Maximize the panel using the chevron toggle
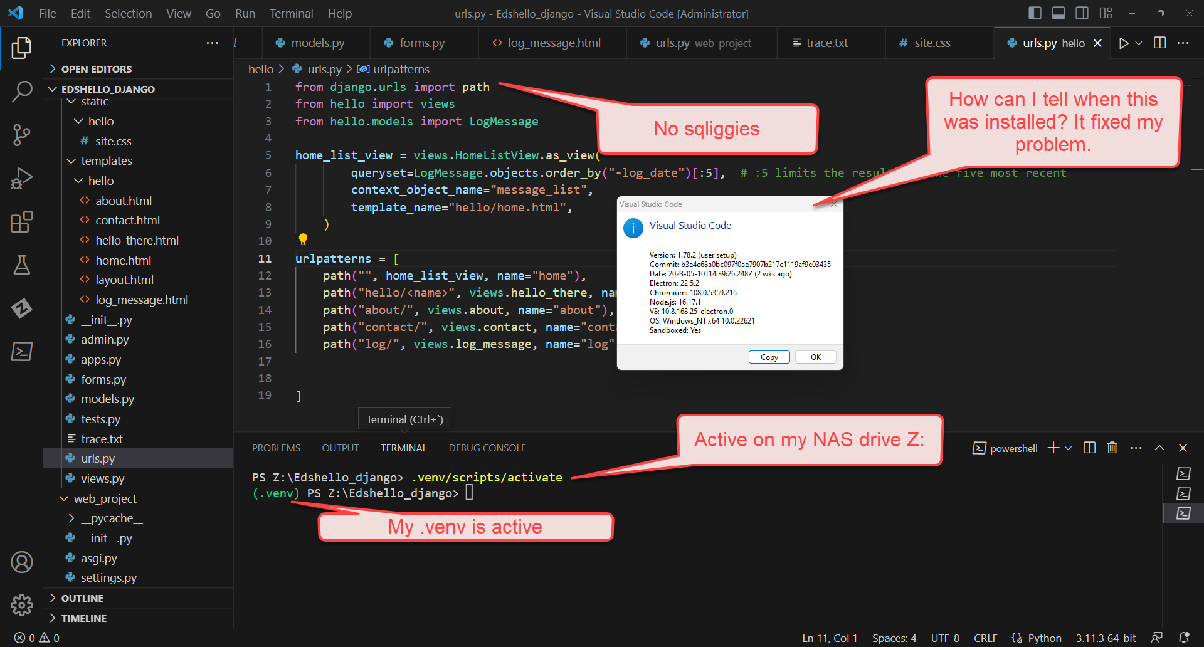 click(1159, 448)
